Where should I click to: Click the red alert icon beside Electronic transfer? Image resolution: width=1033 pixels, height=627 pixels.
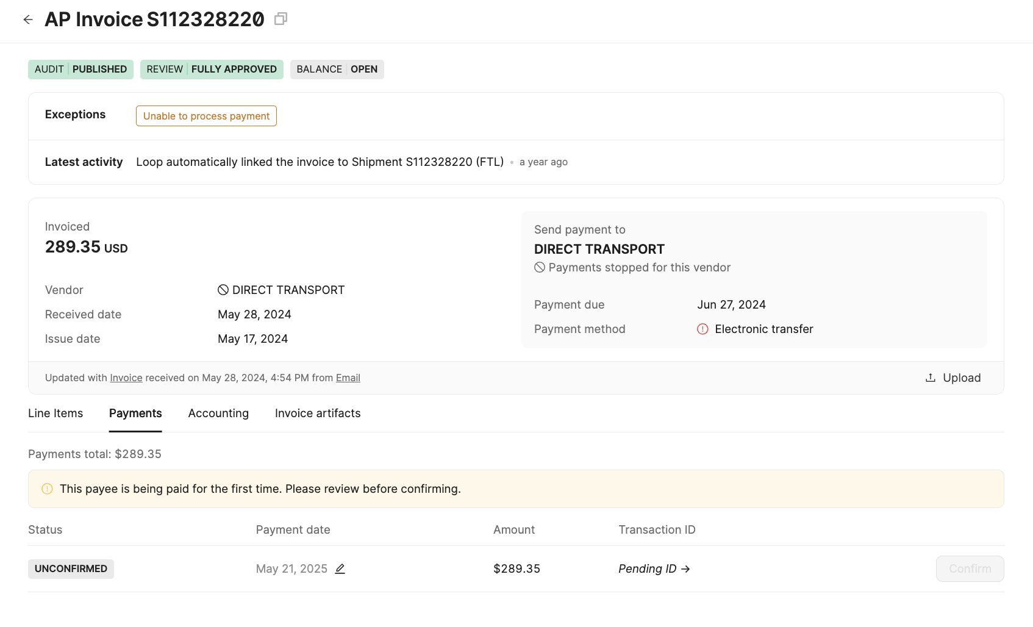[702, 329]
